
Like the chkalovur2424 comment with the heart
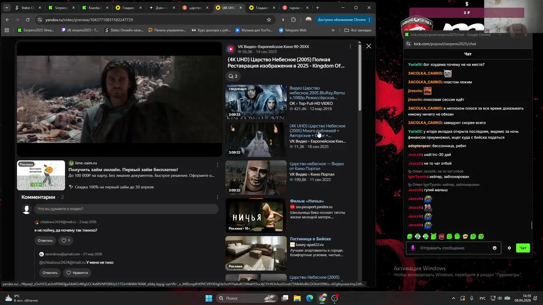click(66, 241)
